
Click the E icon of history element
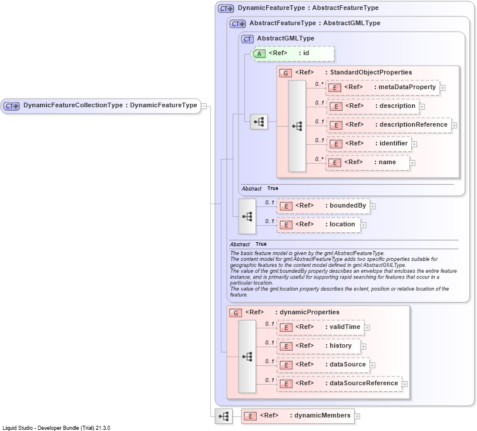pyautogui.click(x=286, y=347)
